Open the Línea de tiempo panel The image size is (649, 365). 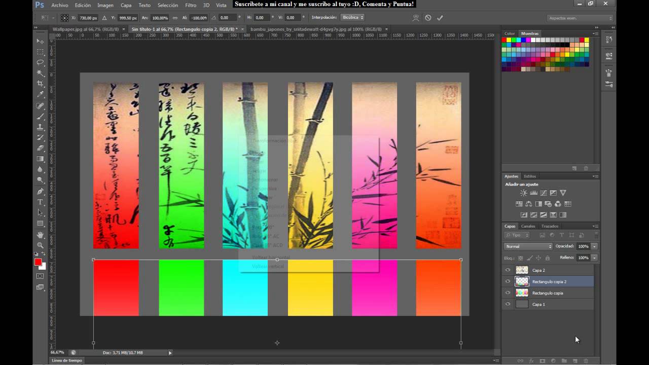click(x=66, y=360)
